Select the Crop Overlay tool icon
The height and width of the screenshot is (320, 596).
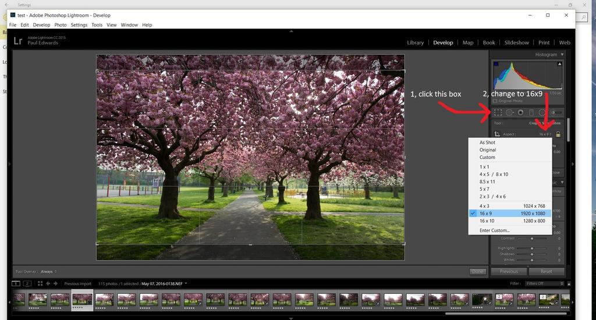pos(498,113)
